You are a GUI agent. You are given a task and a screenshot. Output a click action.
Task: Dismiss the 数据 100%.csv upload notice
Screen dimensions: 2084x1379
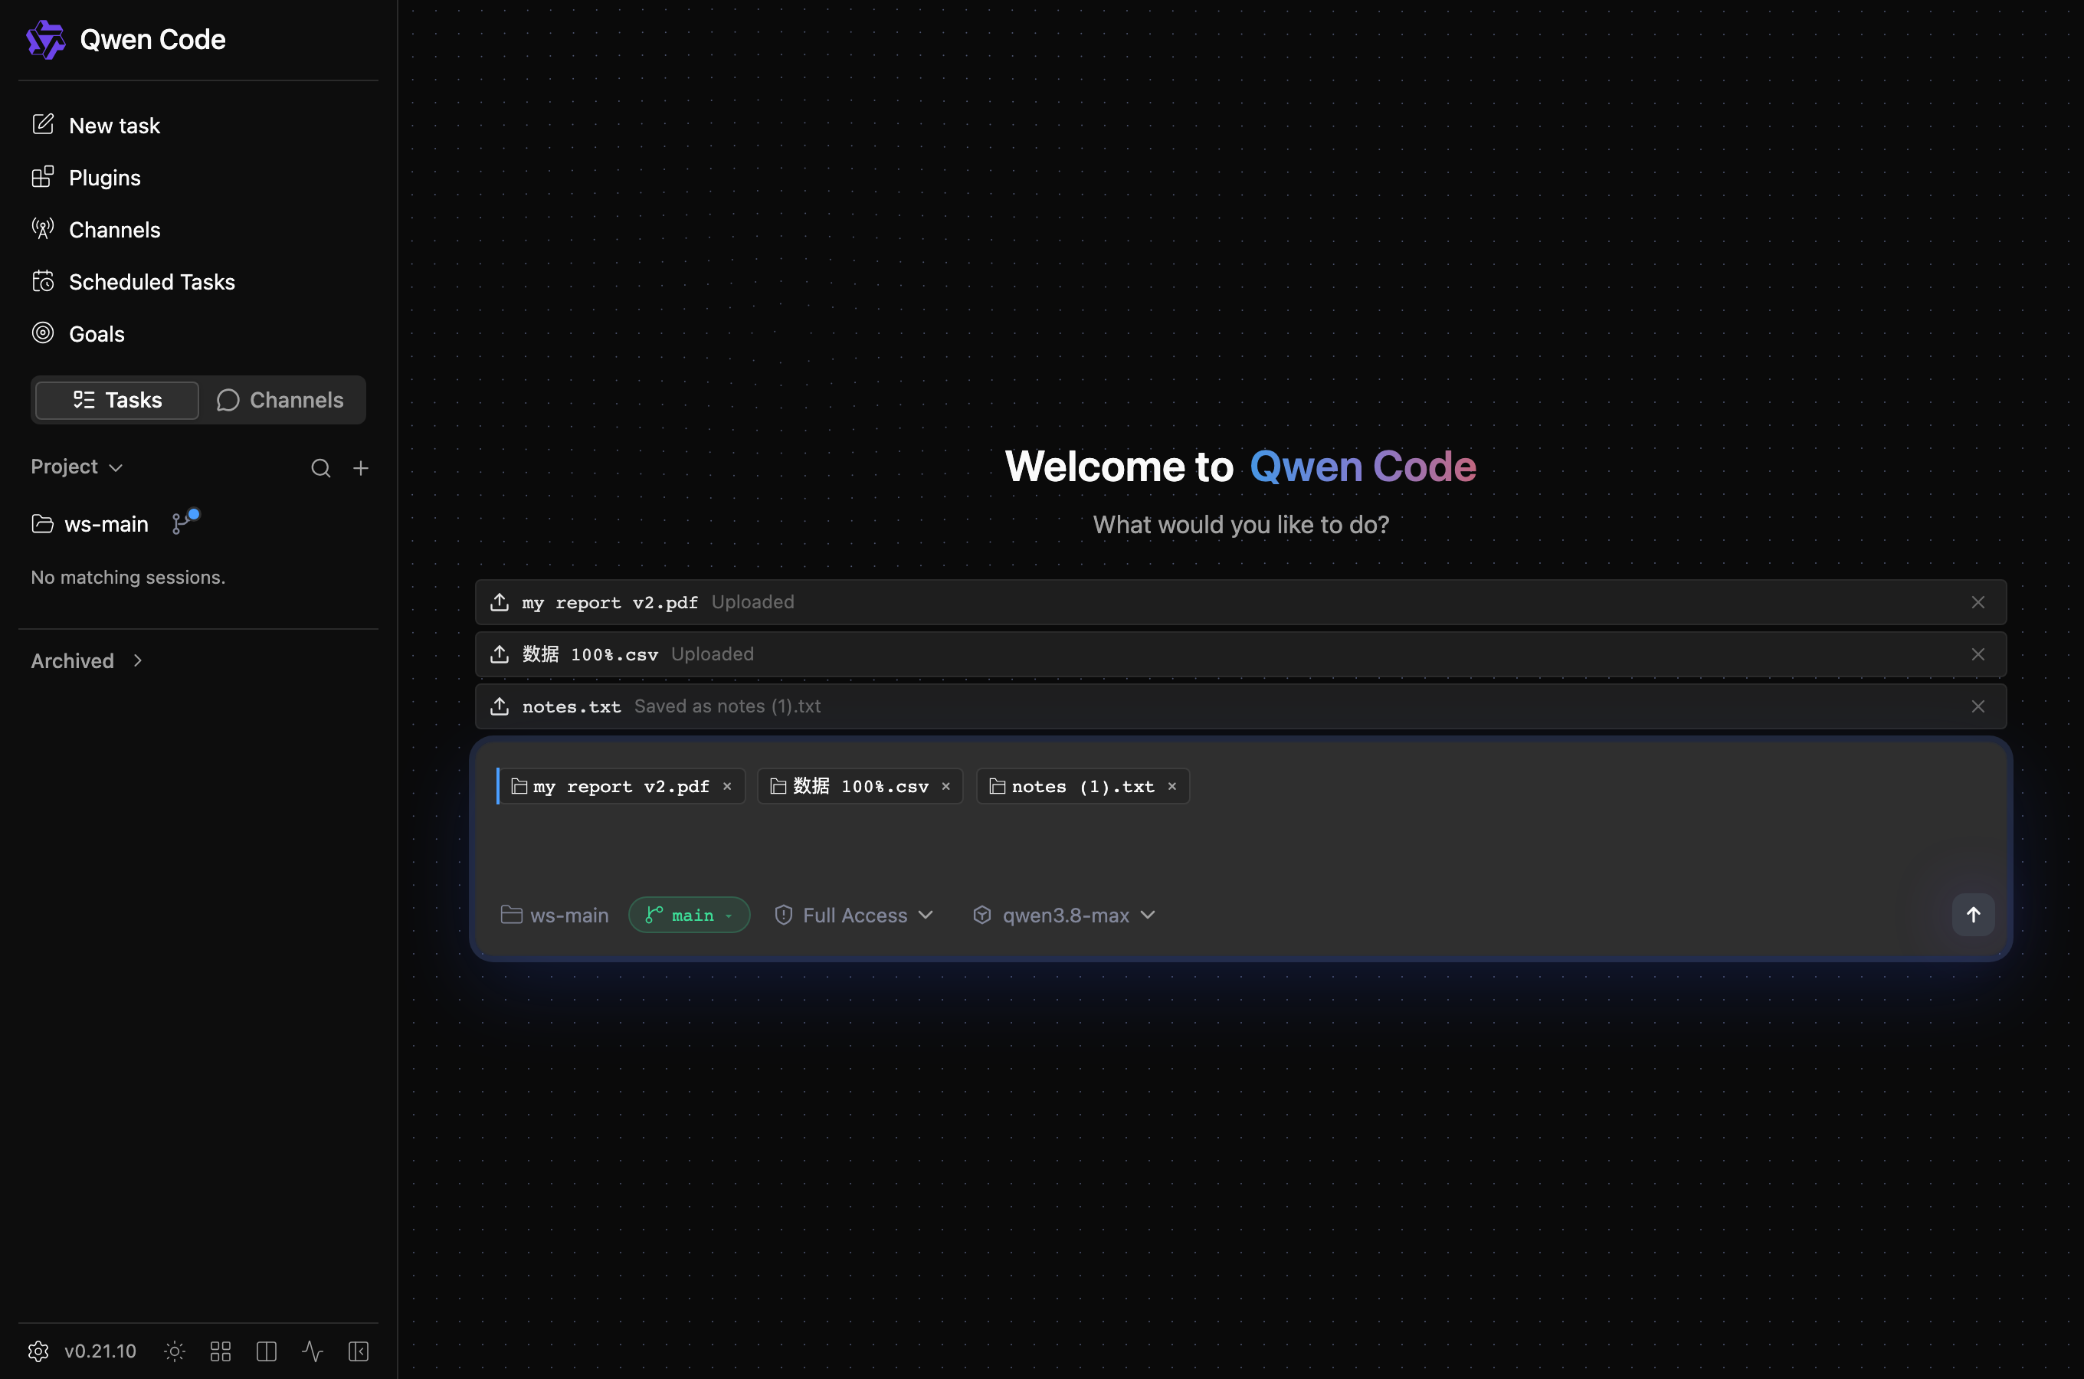click(x=1978, y=654)
